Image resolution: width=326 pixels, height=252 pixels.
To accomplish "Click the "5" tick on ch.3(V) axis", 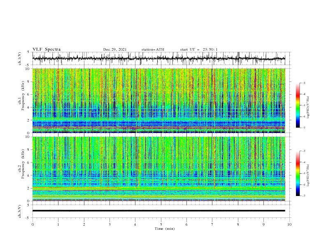I will pyautogui.click(x=28, y=205).
